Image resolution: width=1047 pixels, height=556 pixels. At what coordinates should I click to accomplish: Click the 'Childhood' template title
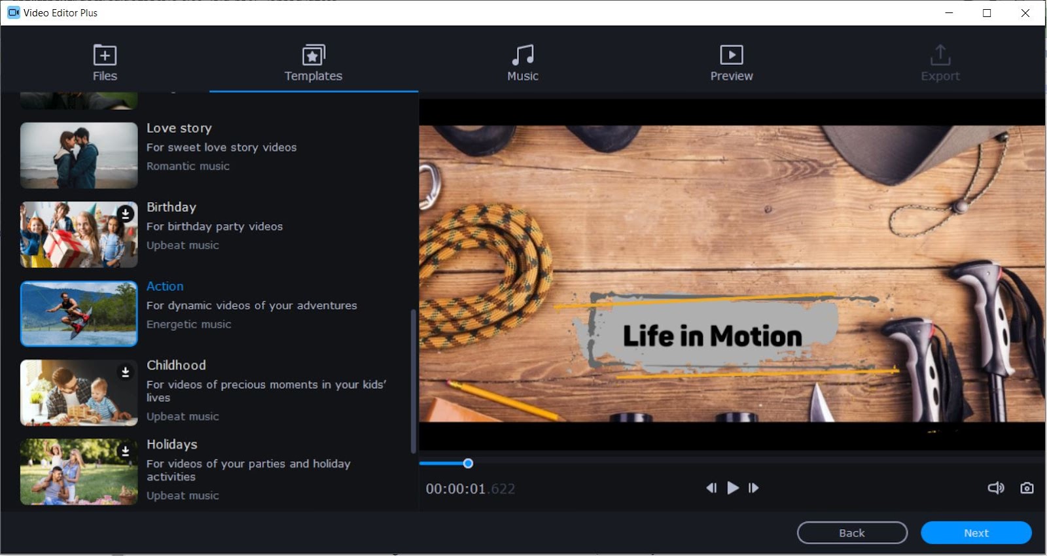176,365
